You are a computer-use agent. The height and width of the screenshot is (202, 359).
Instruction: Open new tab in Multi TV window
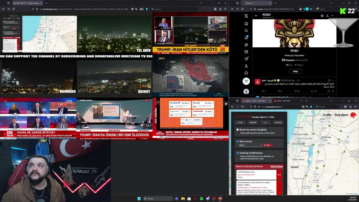(46, 3)
